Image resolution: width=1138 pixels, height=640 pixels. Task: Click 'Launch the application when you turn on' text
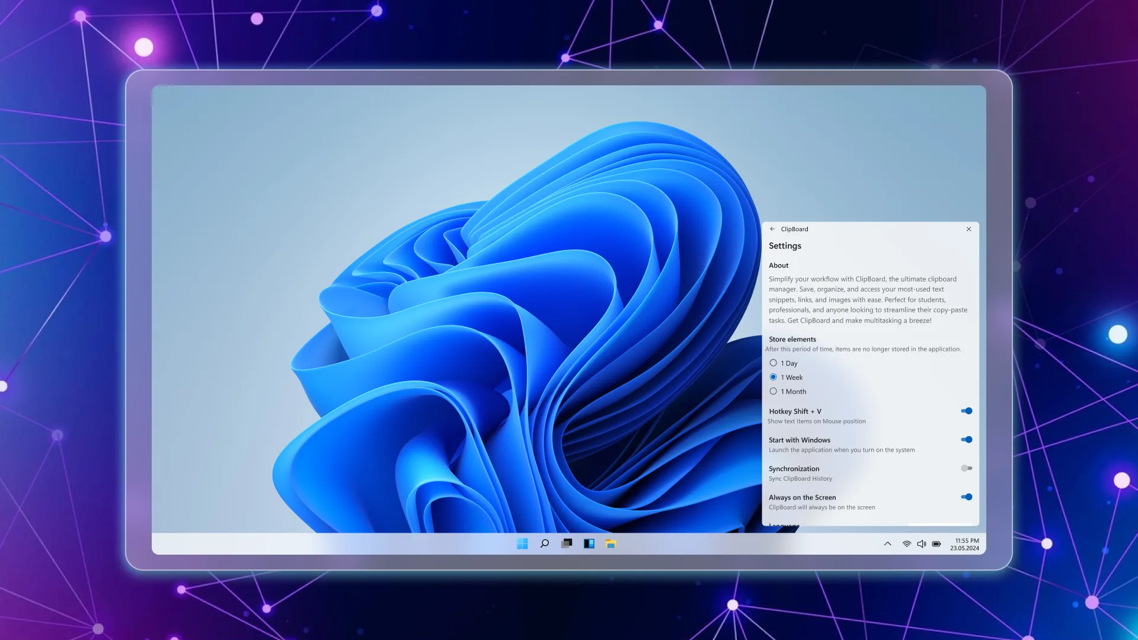842,450
